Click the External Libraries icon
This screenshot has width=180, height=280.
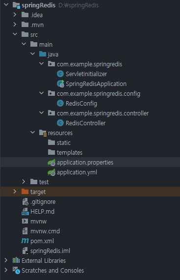(x=16, y=260)
